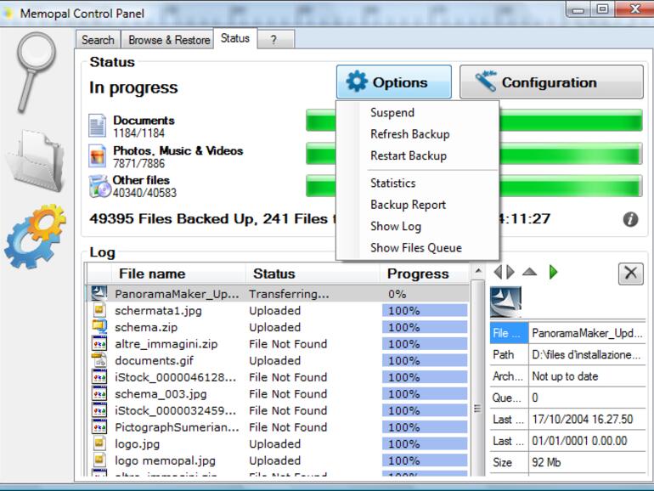Click the log vertical scrollbar thumb

click(478, 377)
